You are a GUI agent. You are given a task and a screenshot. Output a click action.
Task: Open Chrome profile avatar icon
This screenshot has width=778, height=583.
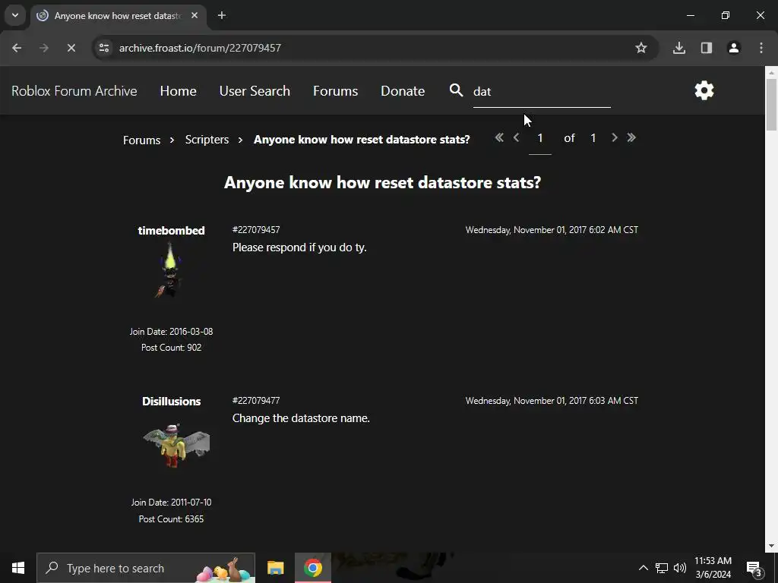733,48
